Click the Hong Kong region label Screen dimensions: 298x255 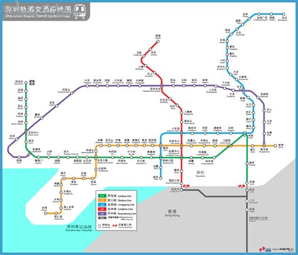[172, 213]
